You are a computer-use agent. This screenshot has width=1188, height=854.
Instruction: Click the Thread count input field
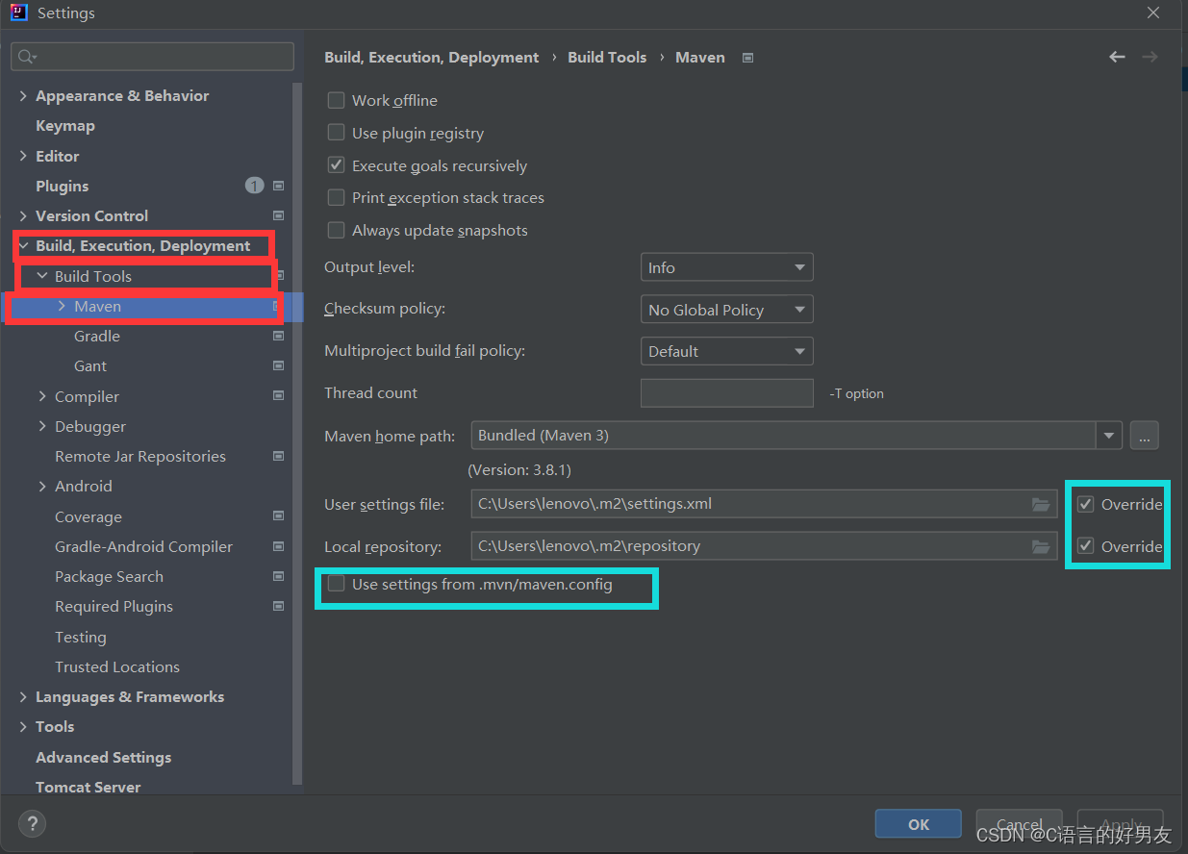(727, 393)
